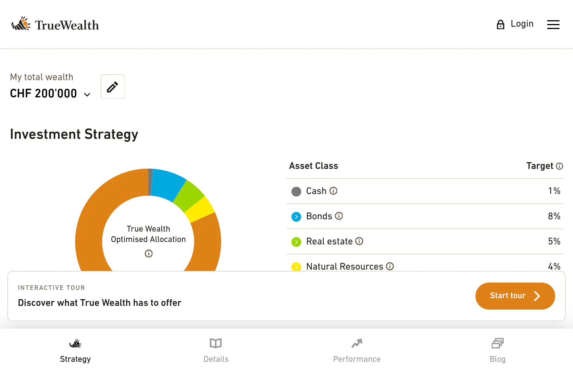The image size is (573, 371).
Task: Click info icon beside Target header
Action: pyautogui.click(x=560, y=166)
